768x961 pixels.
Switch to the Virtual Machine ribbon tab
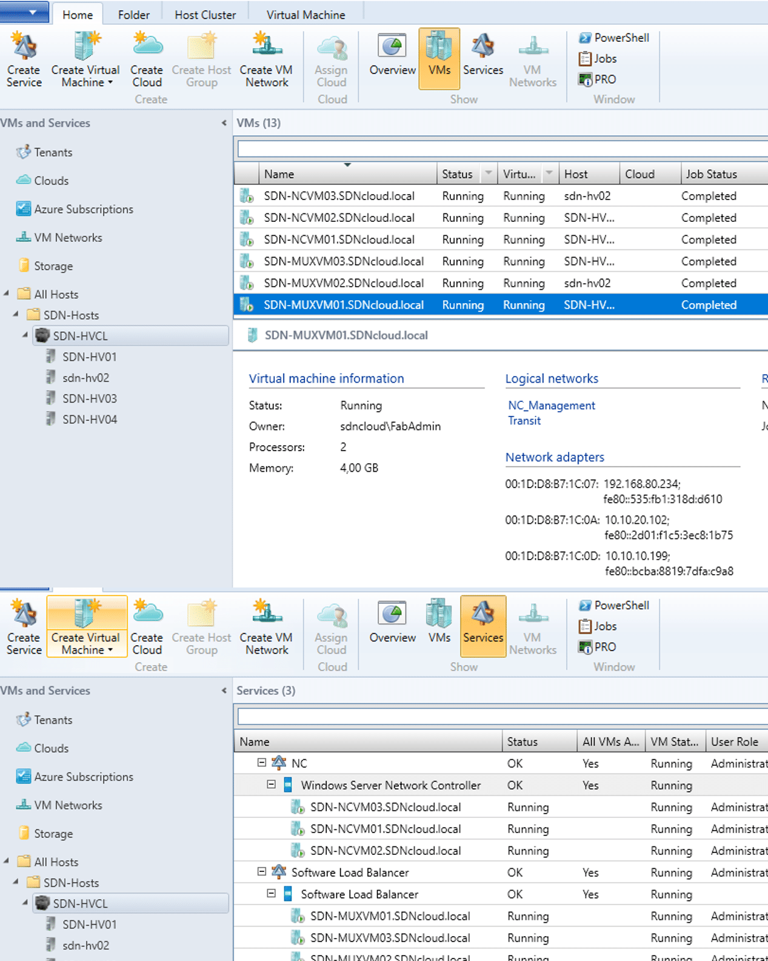click(306, 14)
